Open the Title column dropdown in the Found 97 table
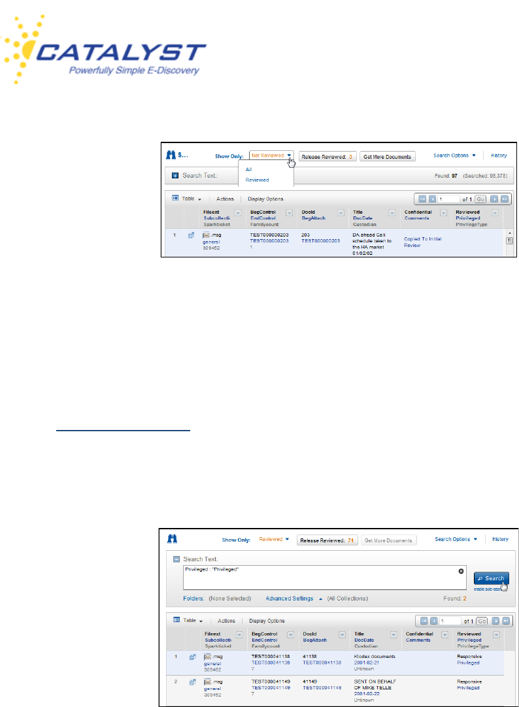 point(392,213)
